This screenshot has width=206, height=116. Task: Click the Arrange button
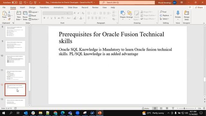[x=129, y=15]
